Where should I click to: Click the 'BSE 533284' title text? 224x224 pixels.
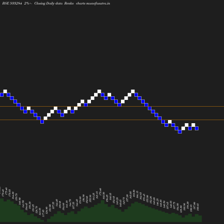click(x=12, y=3)
